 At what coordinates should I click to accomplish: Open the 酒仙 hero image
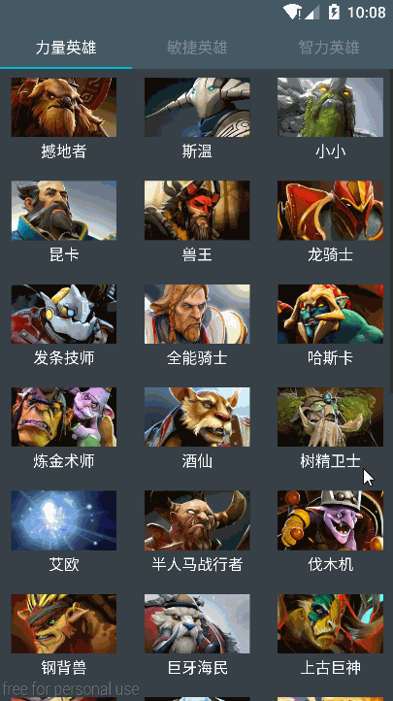[197, 417]
